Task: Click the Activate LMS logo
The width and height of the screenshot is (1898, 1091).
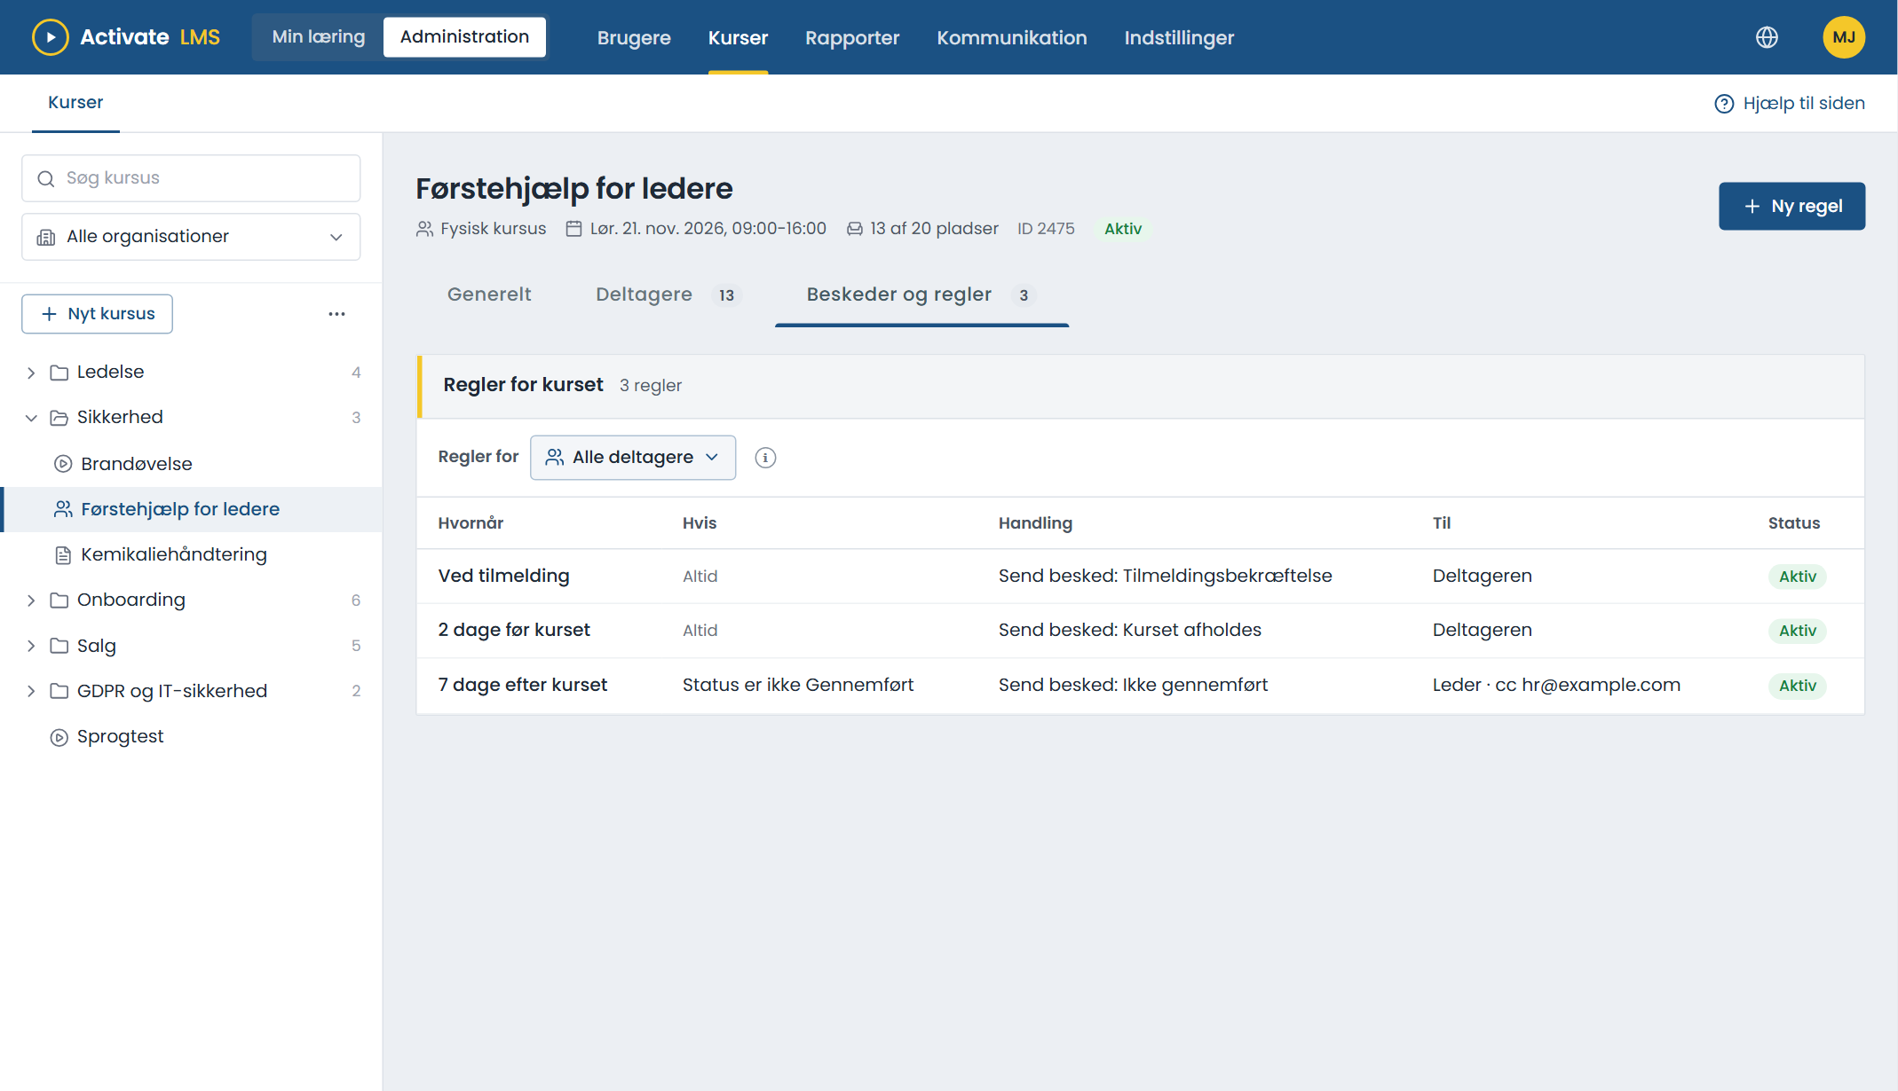Action: click(126, 37)
